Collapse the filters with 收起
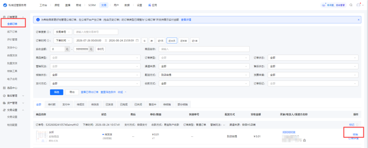This screenshot has width=368, height=148. click(x=122, y=92)
